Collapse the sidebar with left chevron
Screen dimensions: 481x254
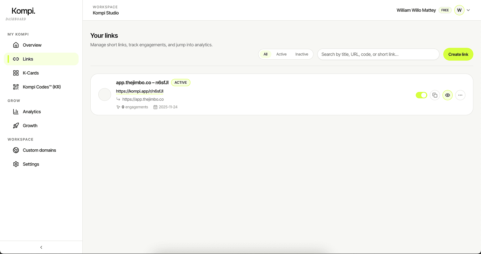click(41, 247)
